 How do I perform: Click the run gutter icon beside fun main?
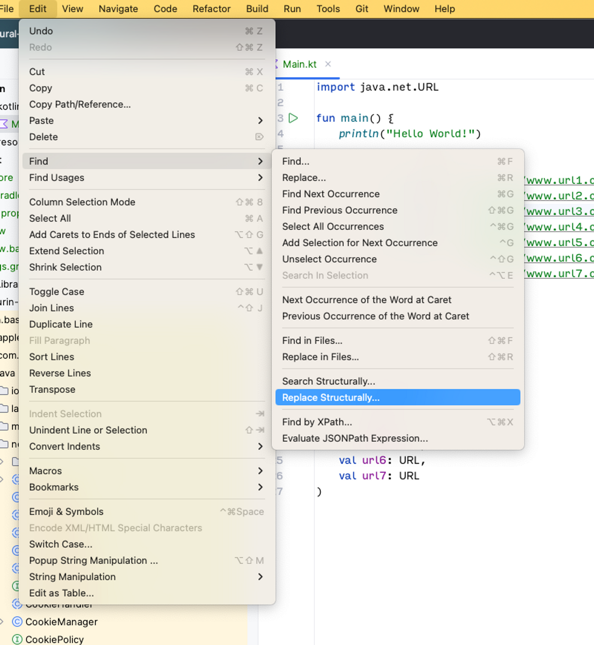tap(293, 118)
